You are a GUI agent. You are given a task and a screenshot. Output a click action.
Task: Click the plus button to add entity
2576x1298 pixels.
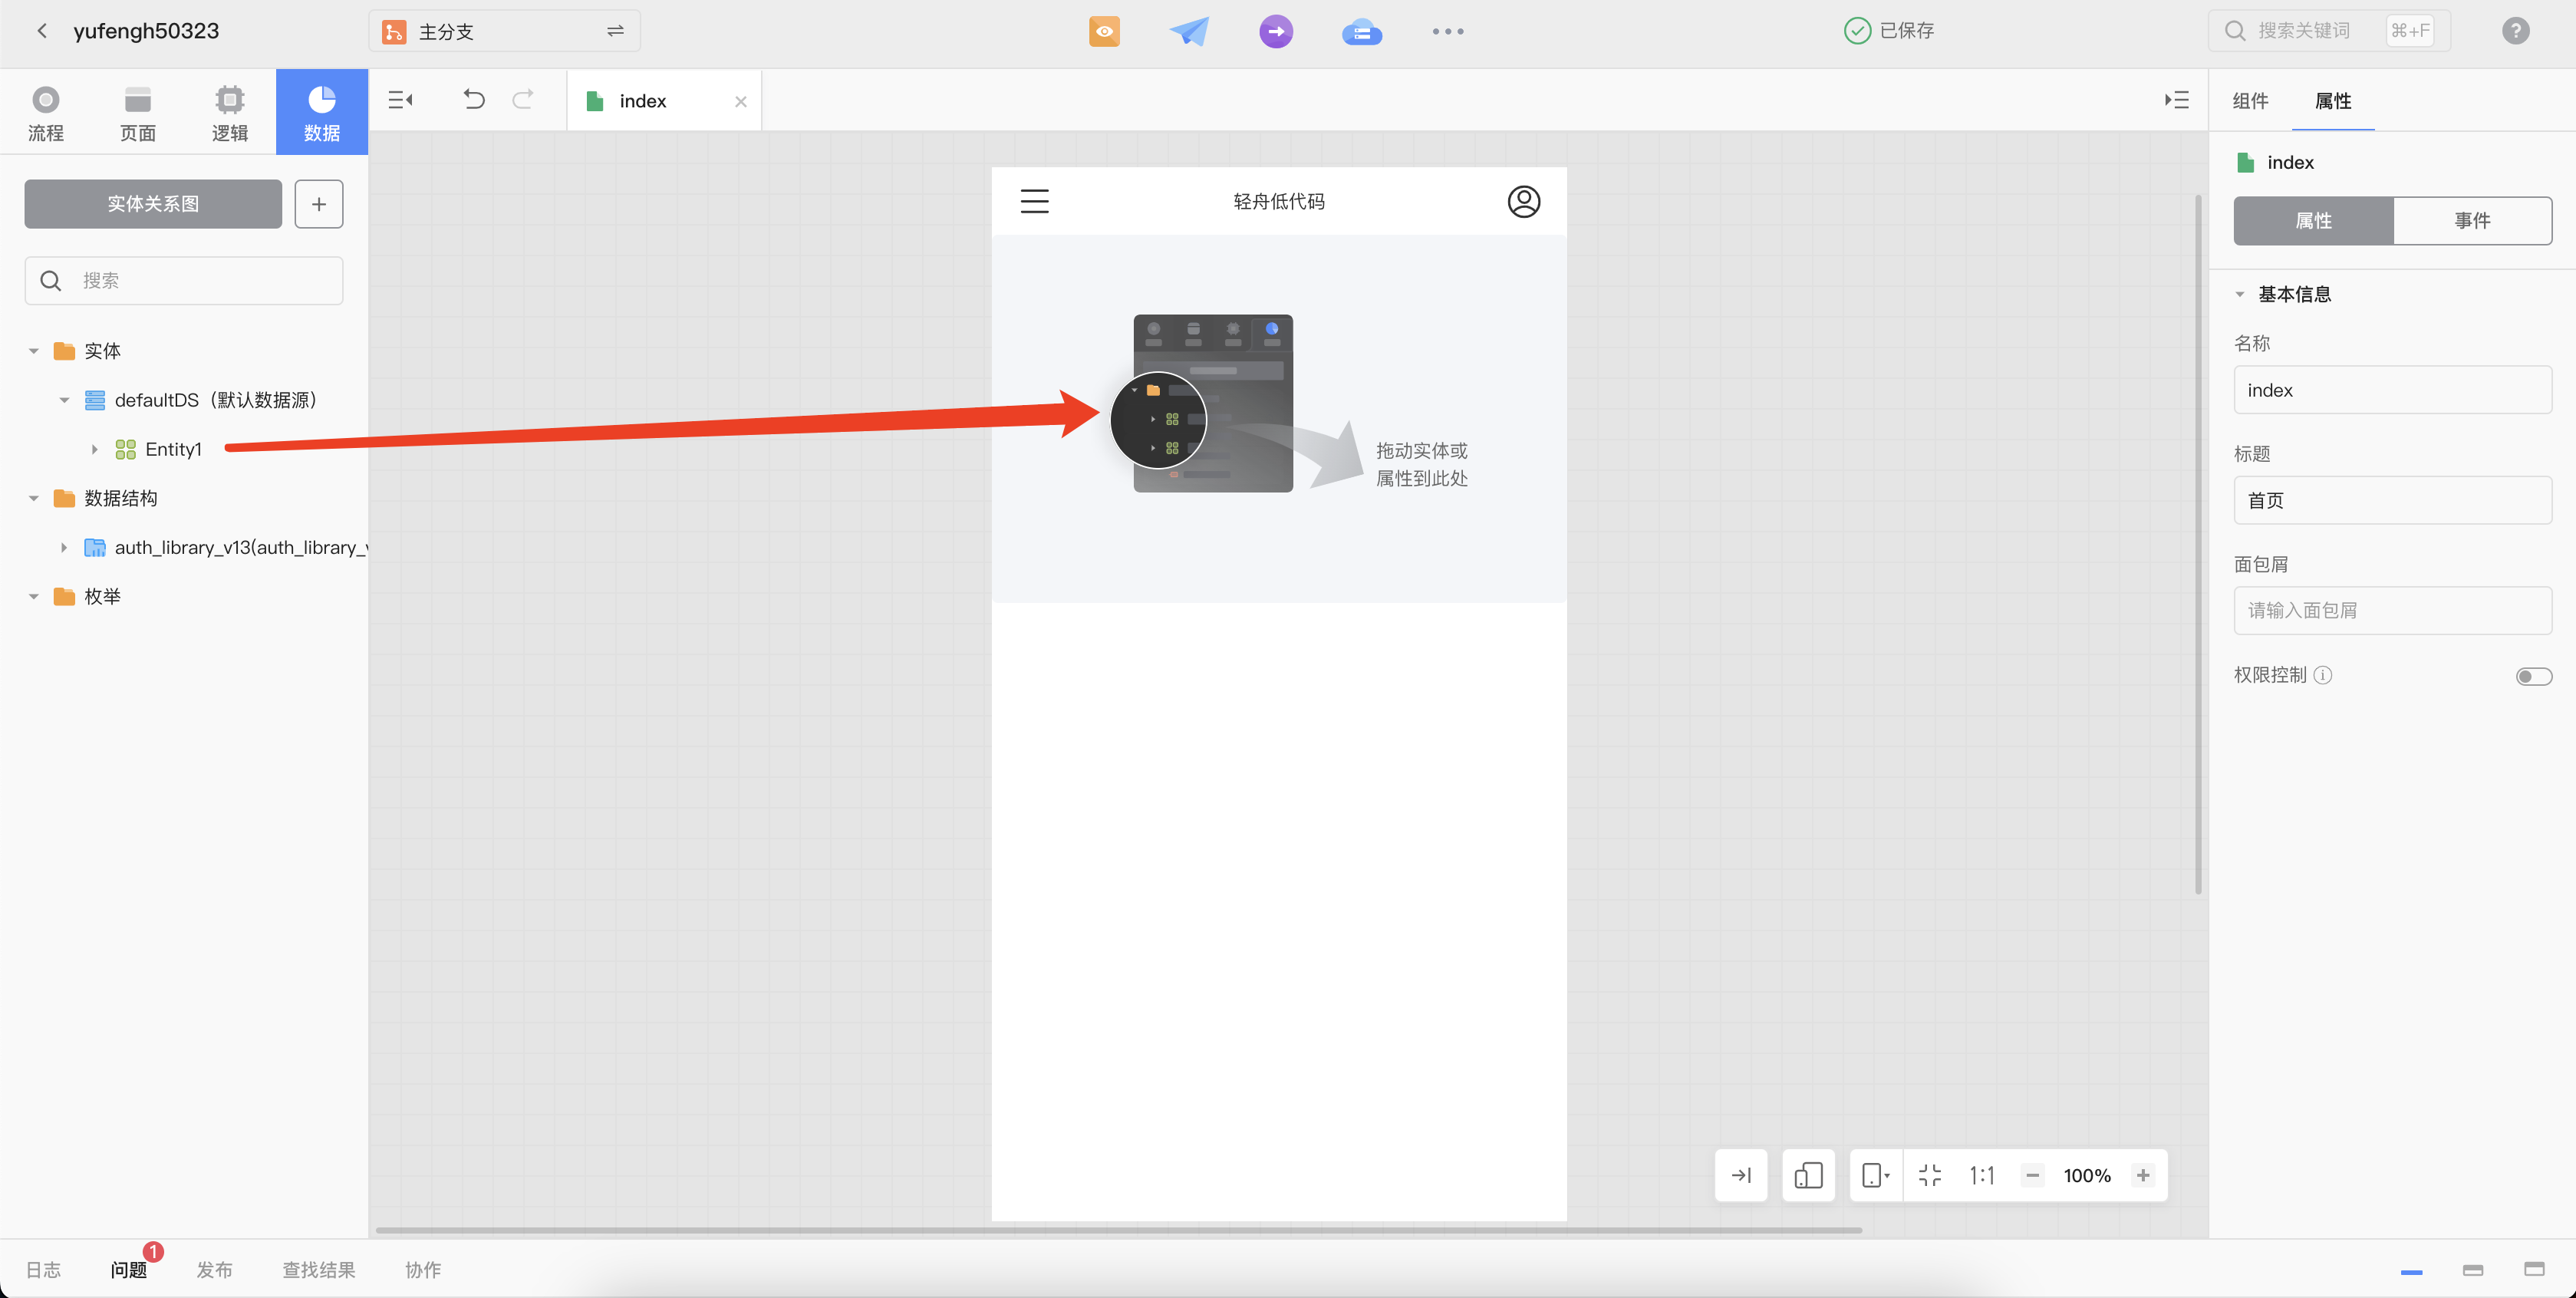coord(319,204)
